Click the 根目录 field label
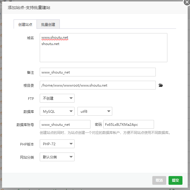Viewport: 190px width, 190px height. [x=29, y=85]
